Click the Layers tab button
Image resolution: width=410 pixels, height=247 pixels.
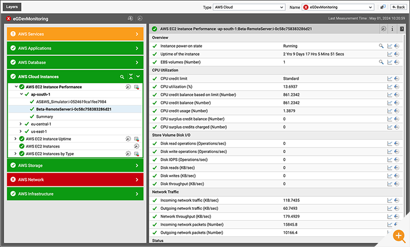point(12,7)
